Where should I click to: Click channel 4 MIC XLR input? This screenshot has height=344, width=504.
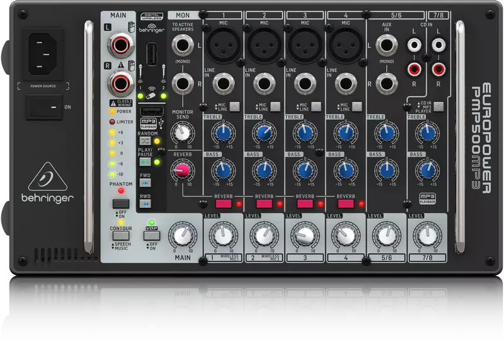point(346,45)
